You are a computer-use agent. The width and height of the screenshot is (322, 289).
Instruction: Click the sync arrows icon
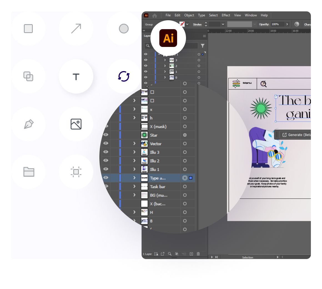124,76
